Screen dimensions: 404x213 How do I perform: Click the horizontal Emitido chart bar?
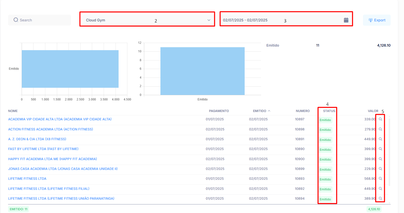[x=70, y=69]
